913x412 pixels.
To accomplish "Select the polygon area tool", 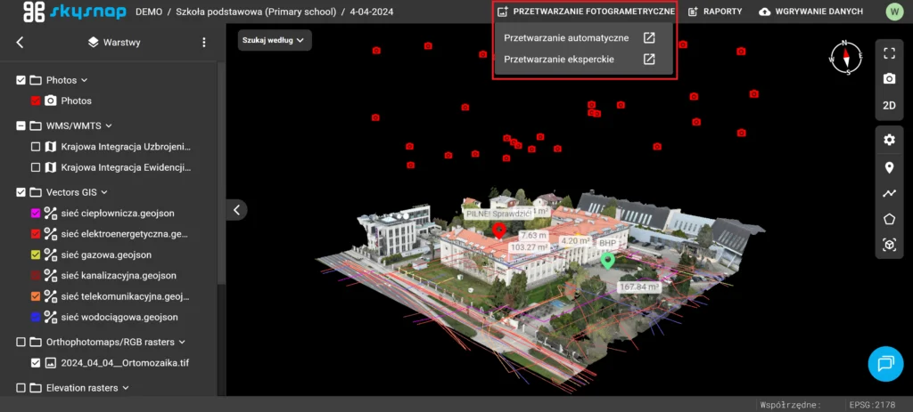I will [x=888, y=219].
